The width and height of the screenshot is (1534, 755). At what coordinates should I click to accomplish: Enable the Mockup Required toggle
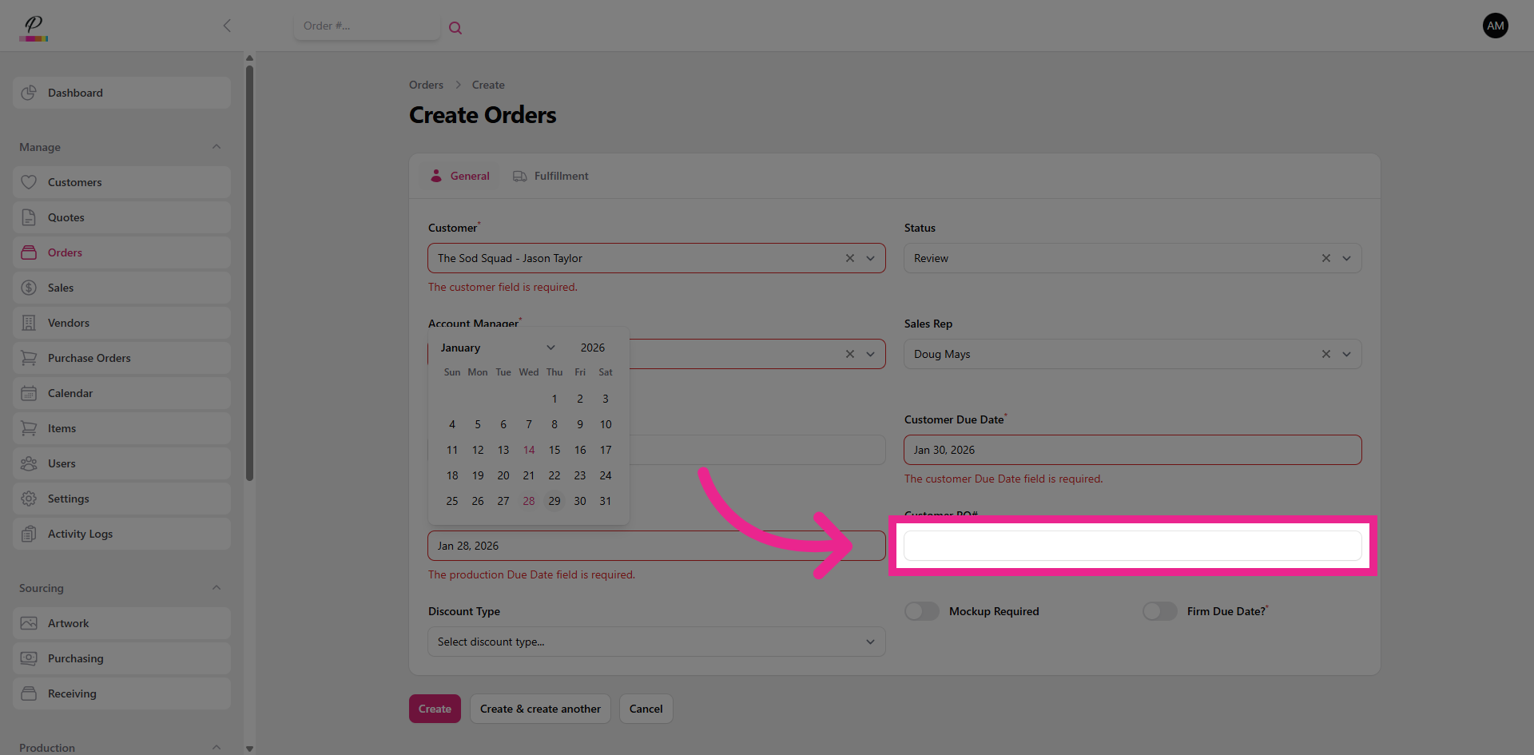tap(922, 611)
